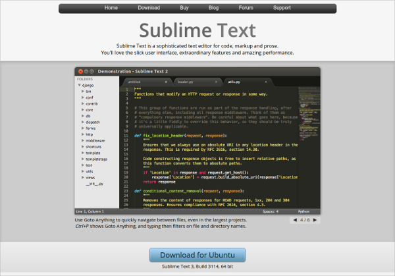Image resolution: width=395 pixels, height=276 pixels.
Task: Expand the views folder arrow
Action: [x=83, y=177]
